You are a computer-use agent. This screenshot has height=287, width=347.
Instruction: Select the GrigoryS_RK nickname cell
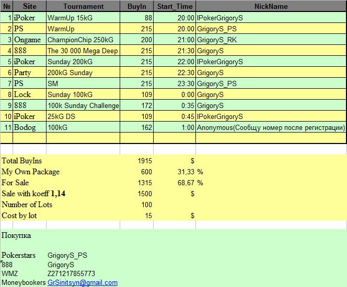[271, 40]
